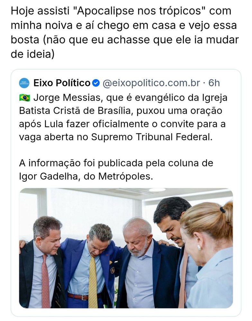Image resolution: width=252 pixels, height=321 pixels.
Task: Click the woman with blonde ponytail
Action: pyautogui.click(x=207, y=256)
